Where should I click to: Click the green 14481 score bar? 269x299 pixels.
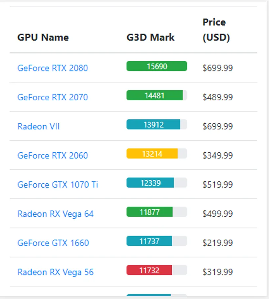click(155, 95)
